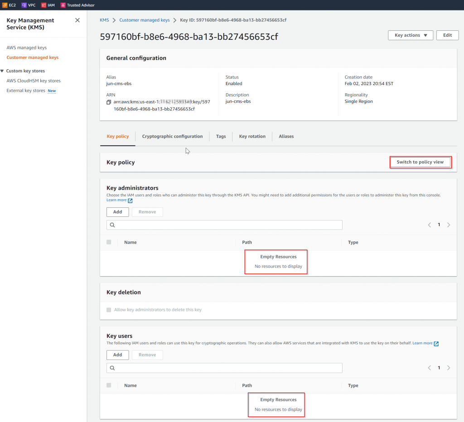Open the VPC service shortcut icon

(24, 5)
